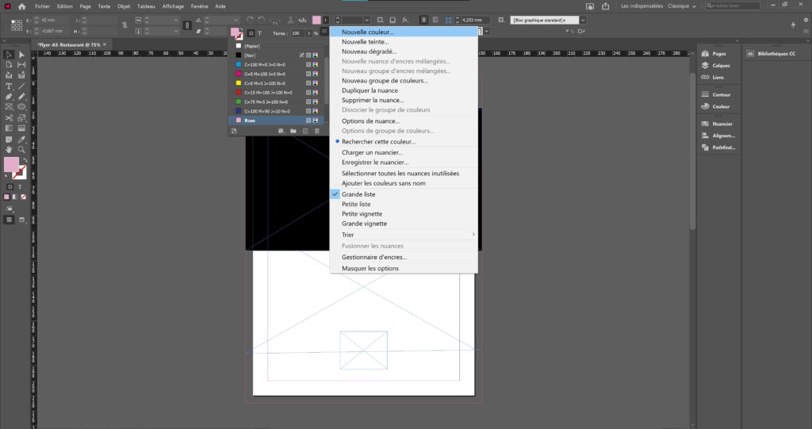Open Bibliothèques CC panel
This screenshot has width=812, height=429.
point(771,54)
